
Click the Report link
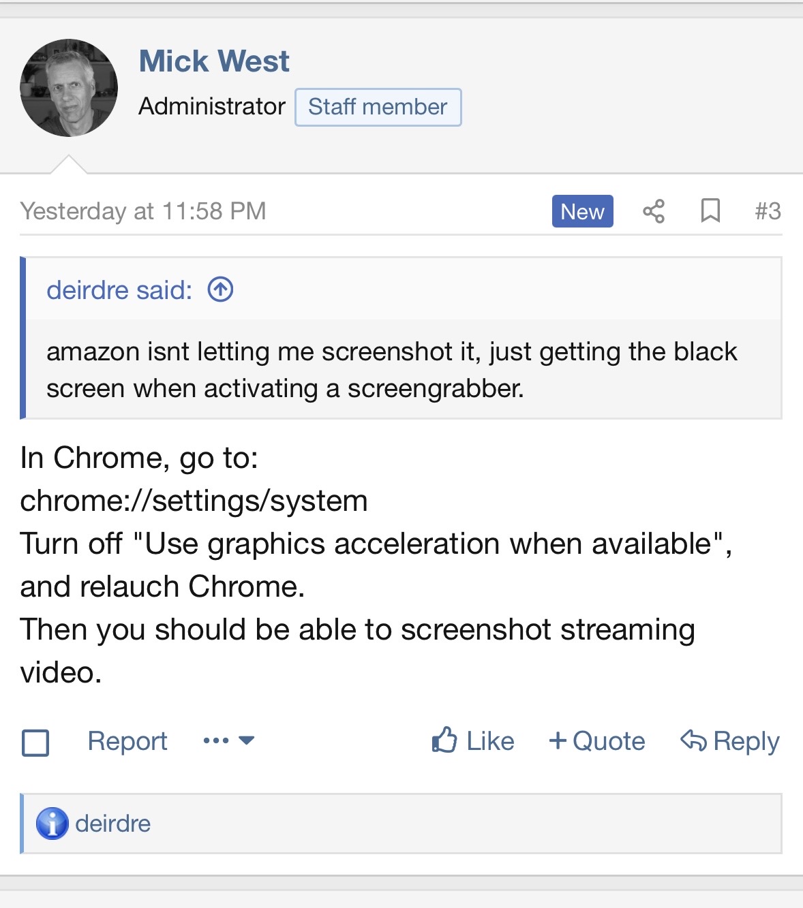[x=127, y=741]
